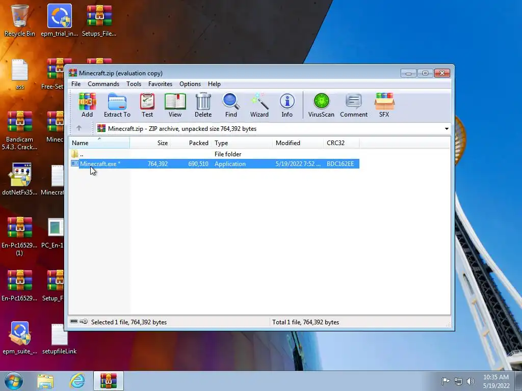Image resolution: width=522 pixels, height=391 pixels.
Task: Open the File menu
Action: (x=76, y=84)
